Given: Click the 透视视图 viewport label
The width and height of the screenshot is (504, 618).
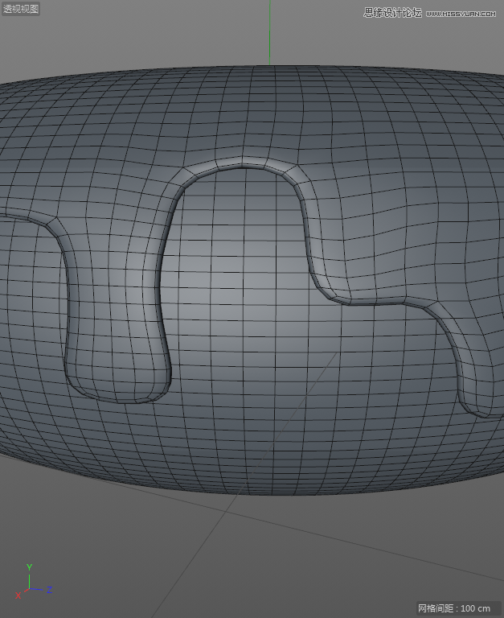Looking at the screenshot, I should tap(21, 10).
